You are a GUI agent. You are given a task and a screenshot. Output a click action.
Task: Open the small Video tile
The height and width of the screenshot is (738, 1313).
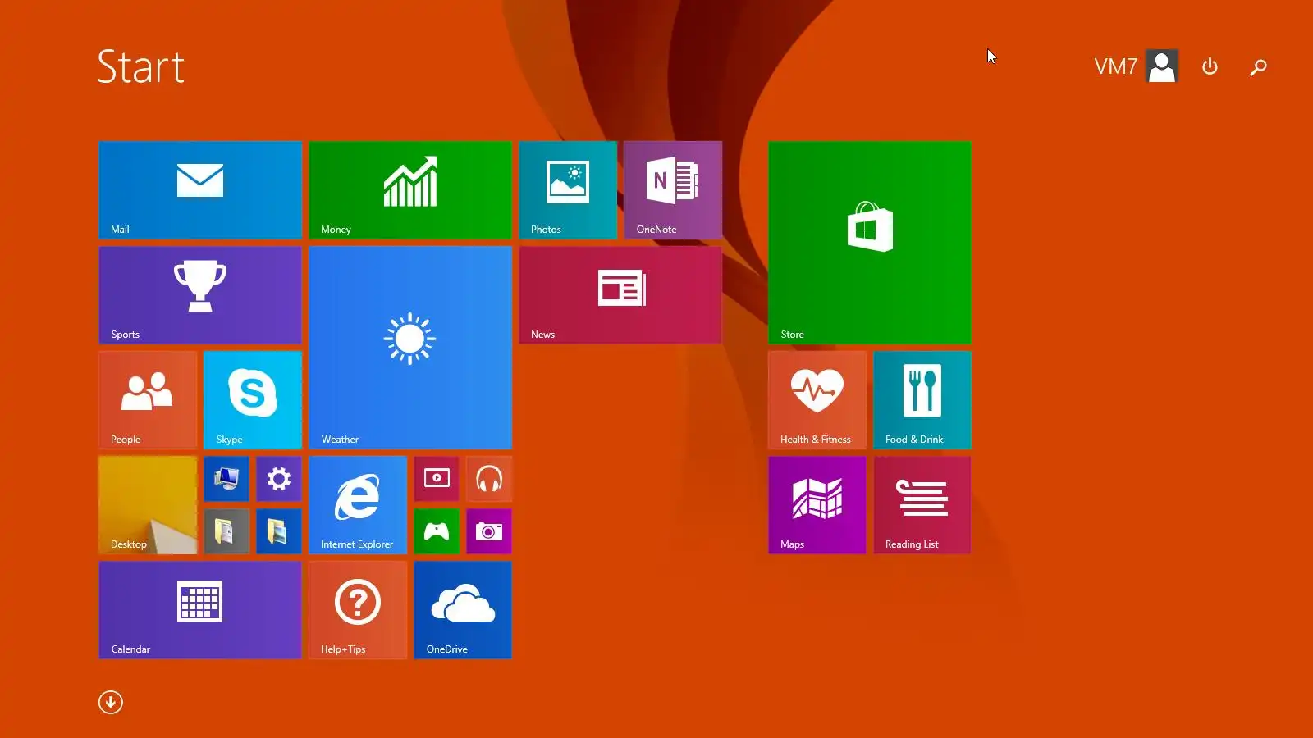437,479
